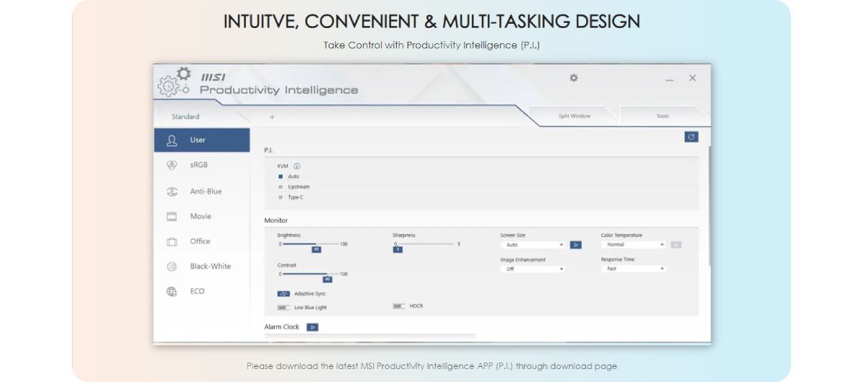This screenshot has height=382, width=863.
Task: Click the KVM info icon
Action: (297, 166)
